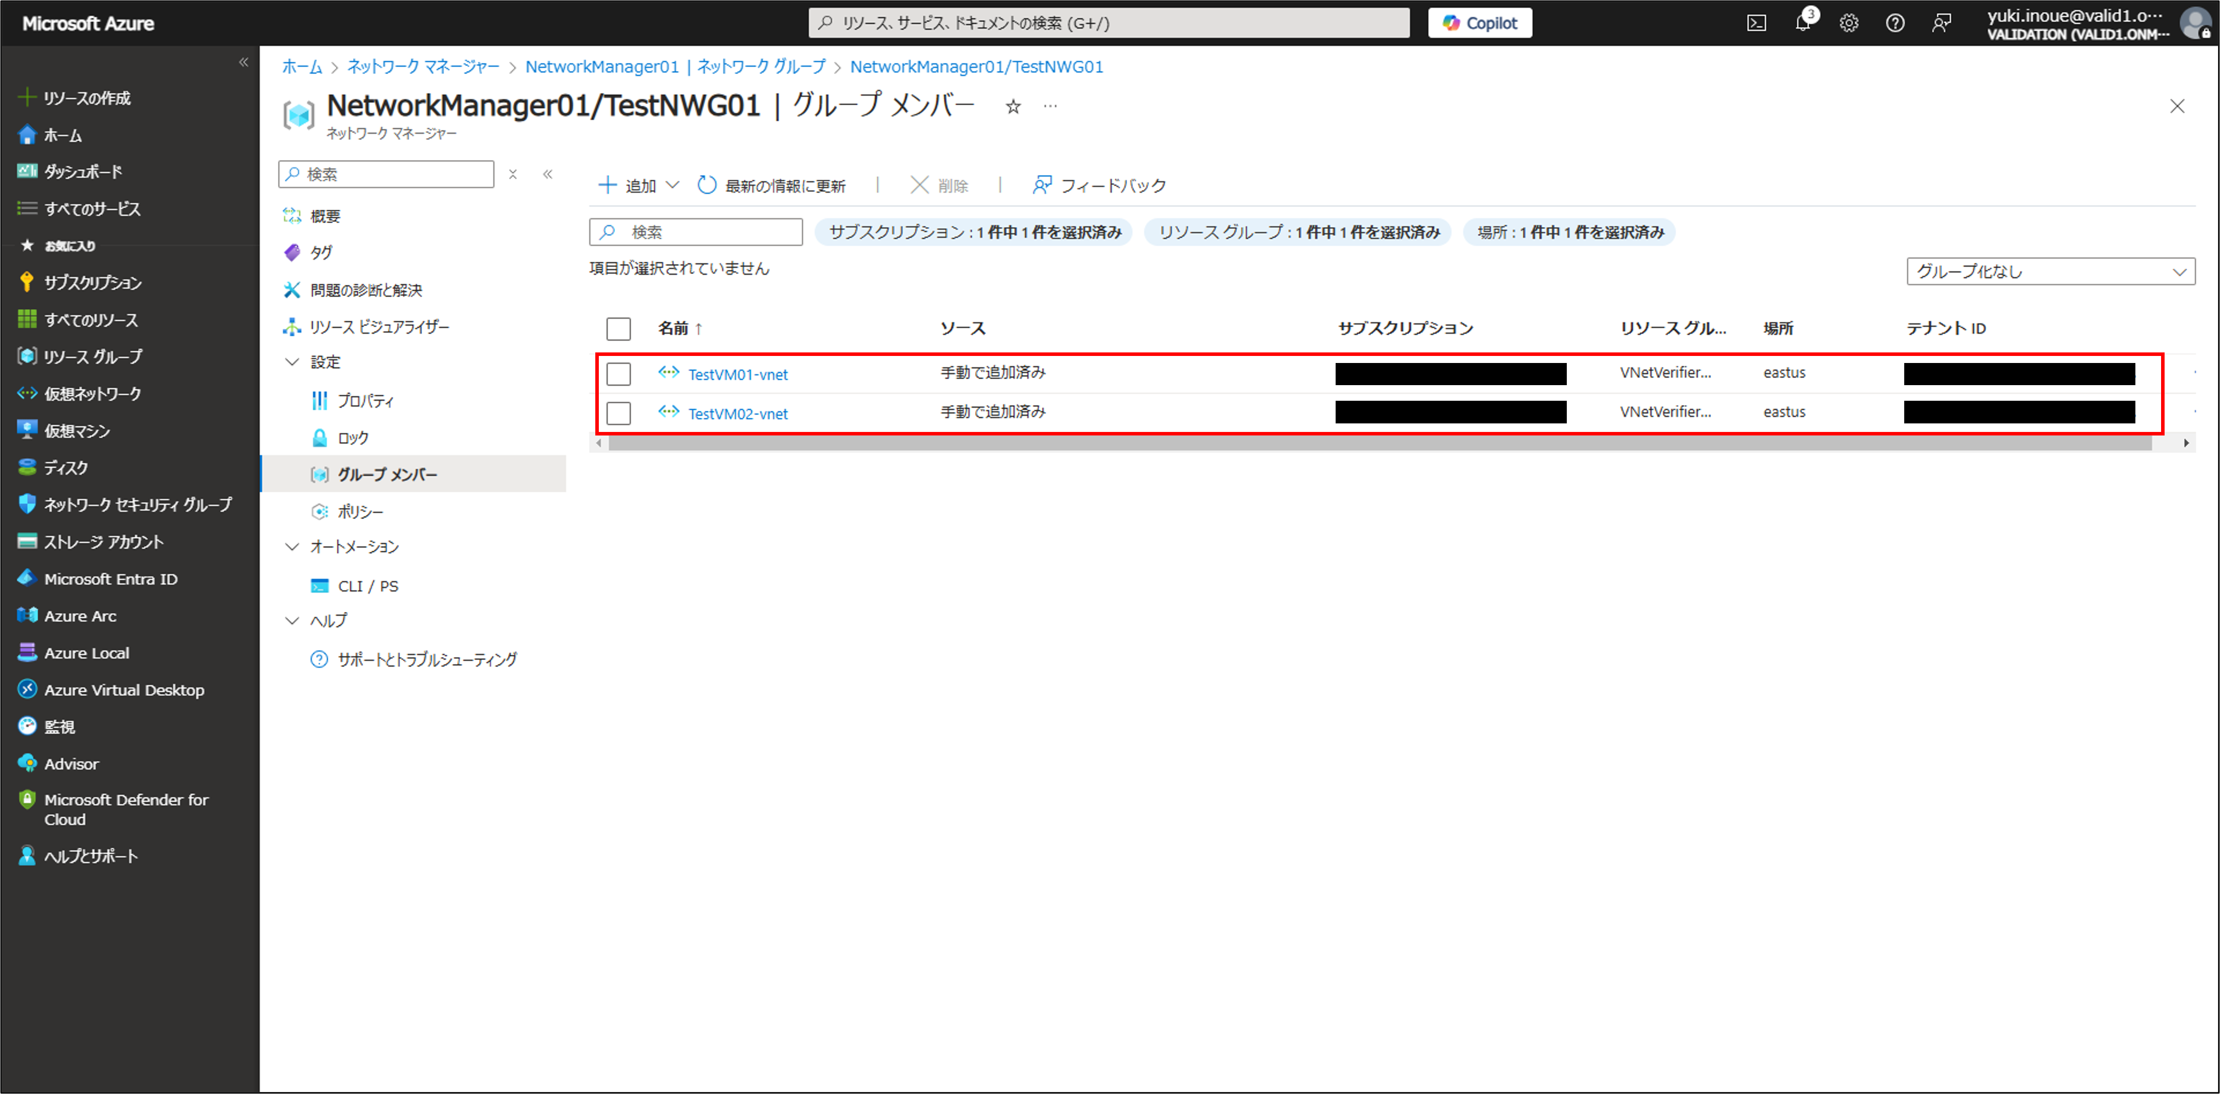Screen dimensions: 2220x1094
Task: Collapse the 設定 section
Action: [x=292, y=362]
